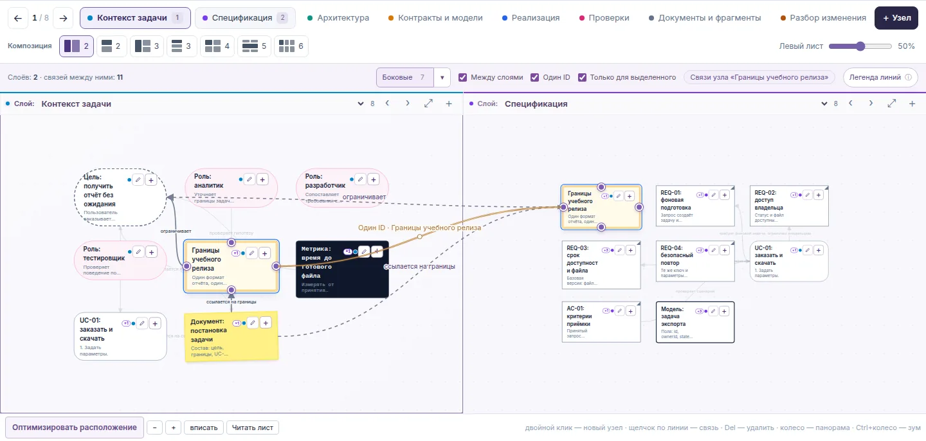926x441 pixels.
Task: Open the pencil editor on AC-01: критерии приёмки
Action: tap(619, 311)
